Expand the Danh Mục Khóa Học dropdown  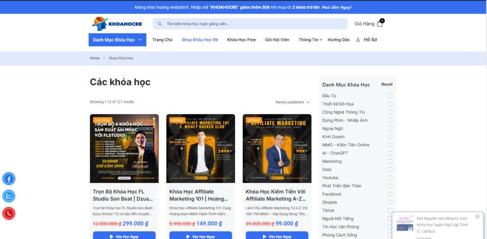click(x=117, y=40)
